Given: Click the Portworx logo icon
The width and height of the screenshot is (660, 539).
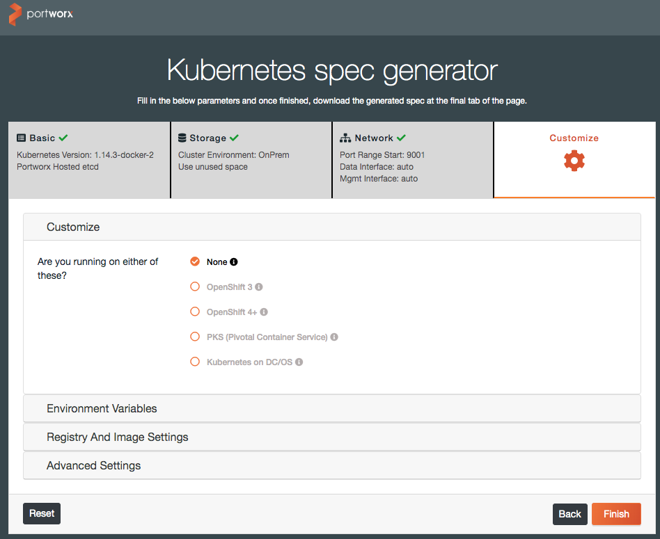Looking at the screenshot, I should click(x=15, y=14).
